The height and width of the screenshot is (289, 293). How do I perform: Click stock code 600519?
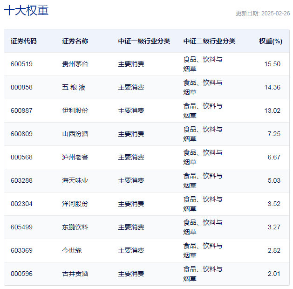click(x=22, y=64)
